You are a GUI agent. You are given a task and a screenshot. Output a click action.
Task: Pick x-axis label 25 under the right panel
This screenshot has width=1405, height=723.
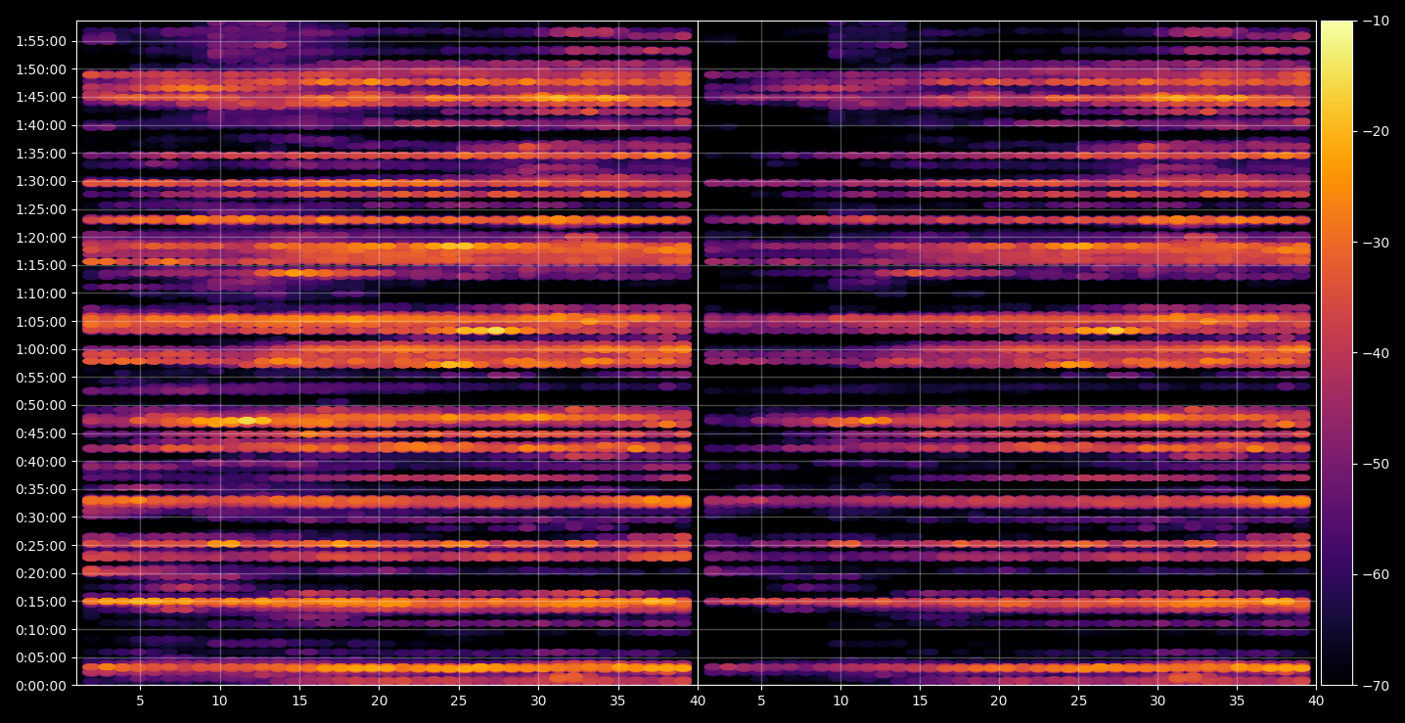pyautogui.click(x=1078, y=701)
